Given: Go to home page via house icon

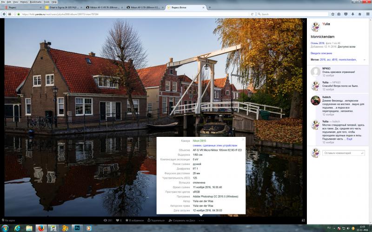Looking at the screenshot, I should click(x=359, y=14).
